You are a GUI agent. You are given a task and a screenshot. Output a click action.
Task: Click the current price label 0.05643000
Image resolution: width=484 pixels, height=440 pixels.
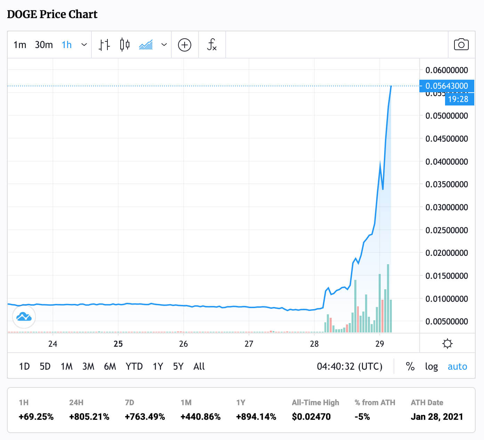[x=446, y=86]
